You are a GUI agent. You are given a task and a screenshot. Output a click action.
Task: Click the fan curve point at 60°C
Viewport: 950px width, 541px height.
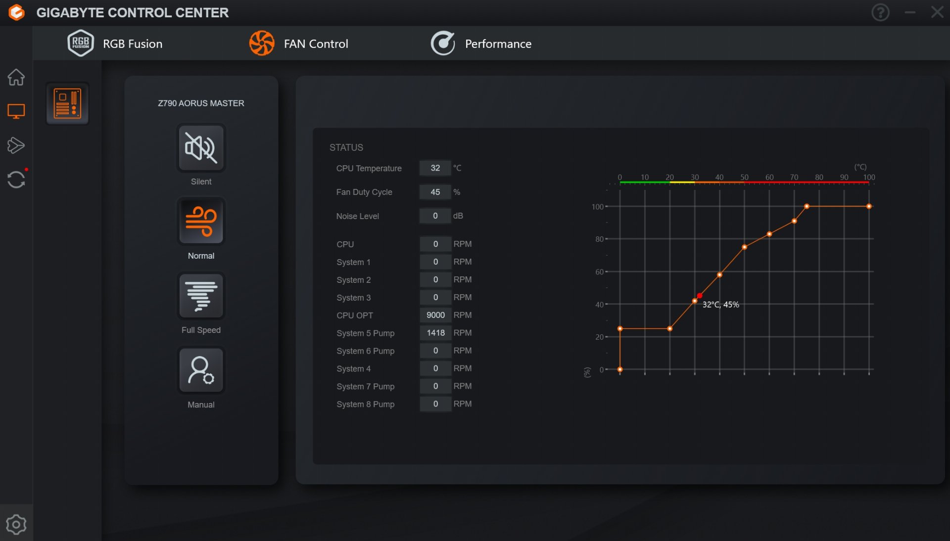tap(769, 234)
